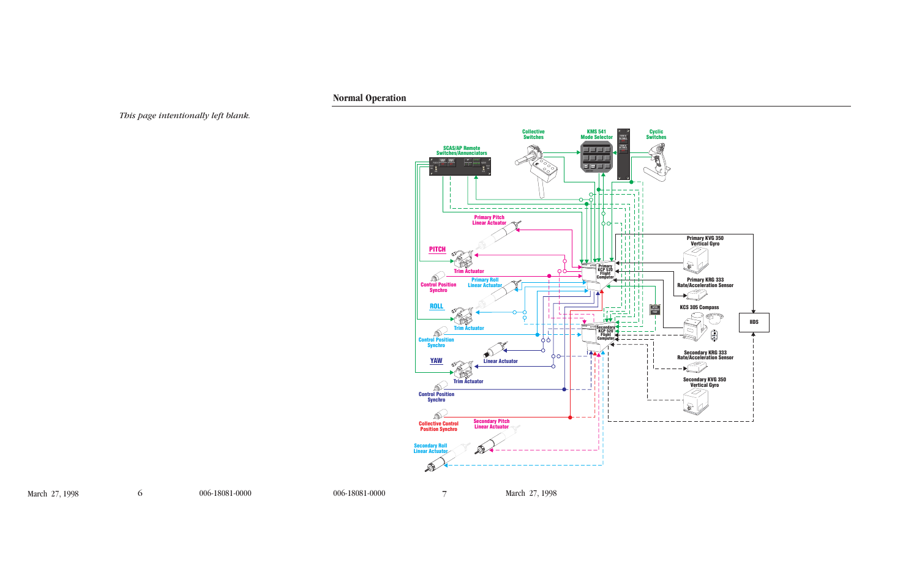Click the 'SCAS/AP Remote Switches/Annunciators' label

pos(462,151)
